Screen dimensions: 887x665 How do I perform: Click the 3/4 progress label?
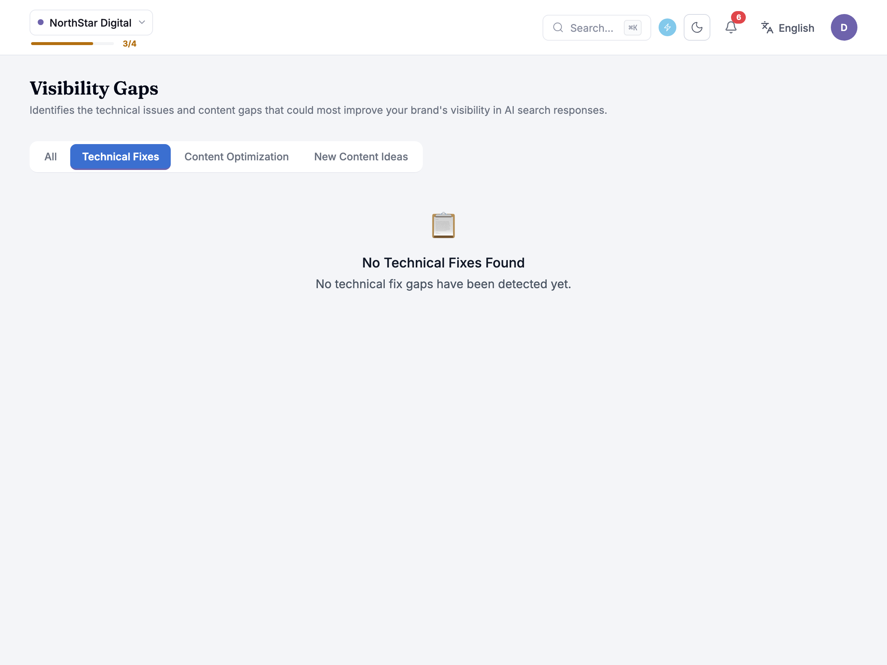click(129, 44)
